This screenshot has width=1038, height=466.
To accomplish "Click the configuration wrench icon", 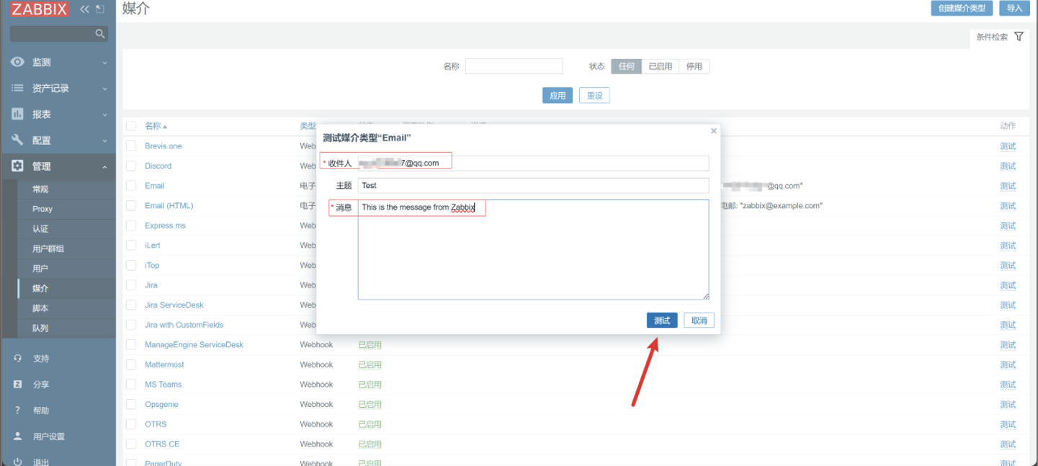I will 17,140.
